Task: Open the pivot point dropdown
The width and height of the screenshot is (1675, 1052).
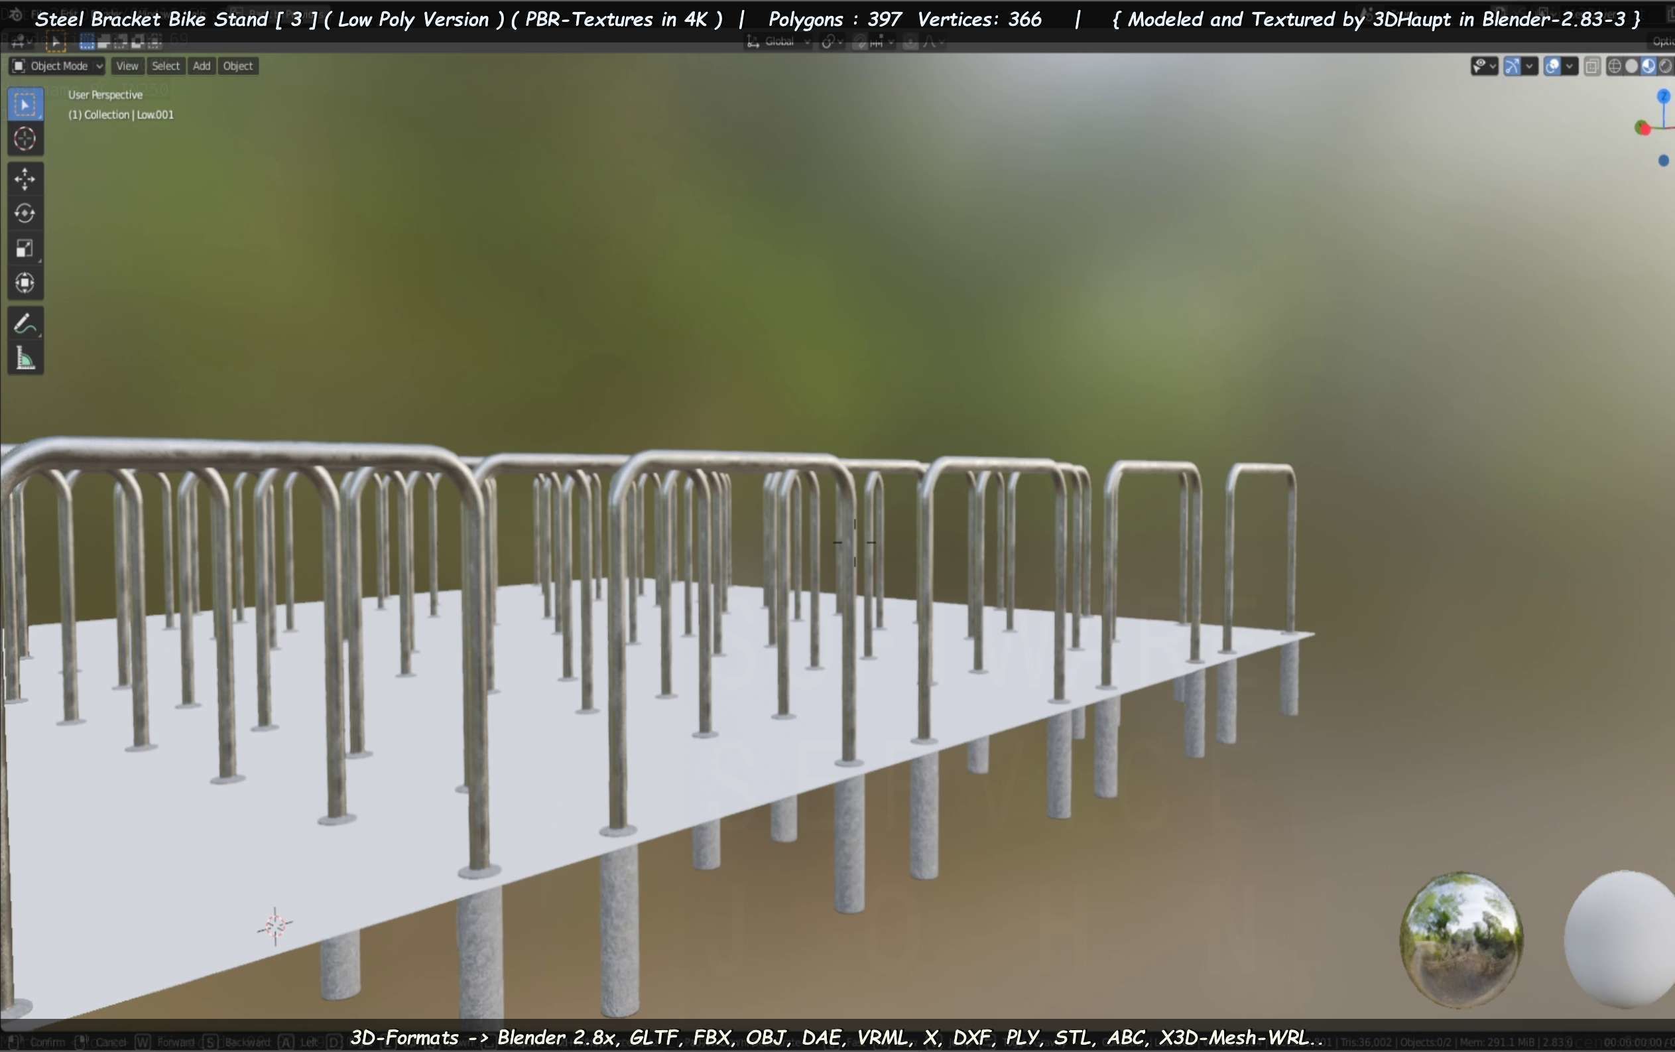Action: [x=832, y=42]
